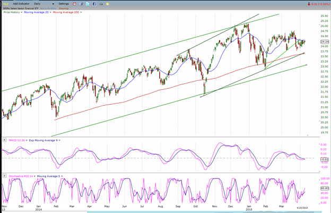Close the Stochastics RSI panel
This screenshot has width=331, height=213.
4,176
